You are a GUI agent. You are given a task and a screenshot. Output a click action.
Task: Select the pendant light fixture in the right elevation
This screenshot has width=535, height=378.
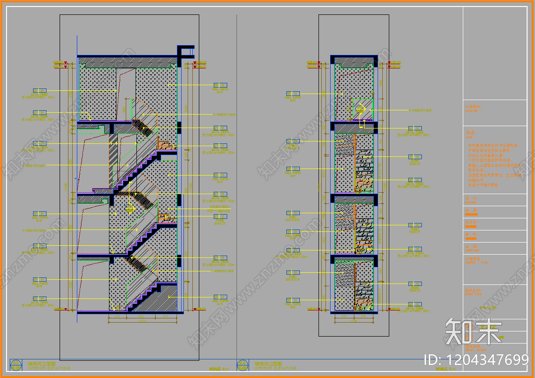click(x=361, y=110)
